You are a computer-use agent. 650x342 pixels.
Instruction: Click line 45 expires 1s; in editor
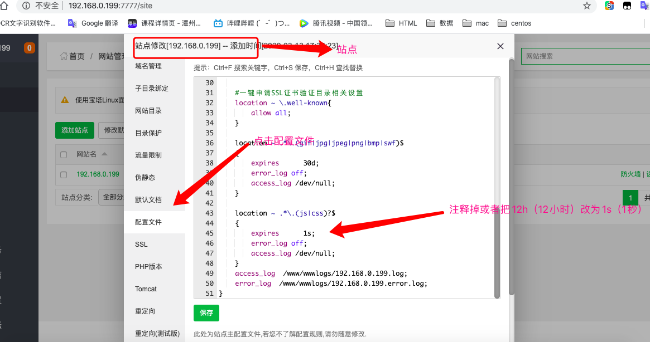pyautogui.click(x=283, y=233)
